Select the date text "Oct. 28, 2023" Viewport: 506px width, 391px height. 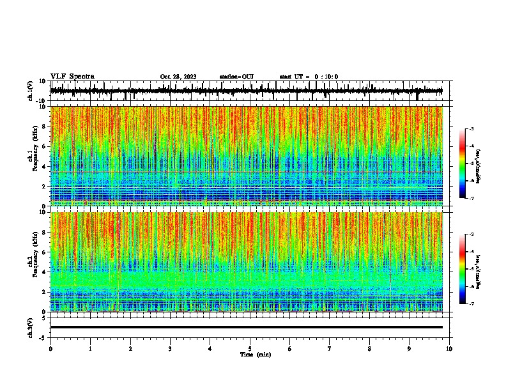pos(178,77)
